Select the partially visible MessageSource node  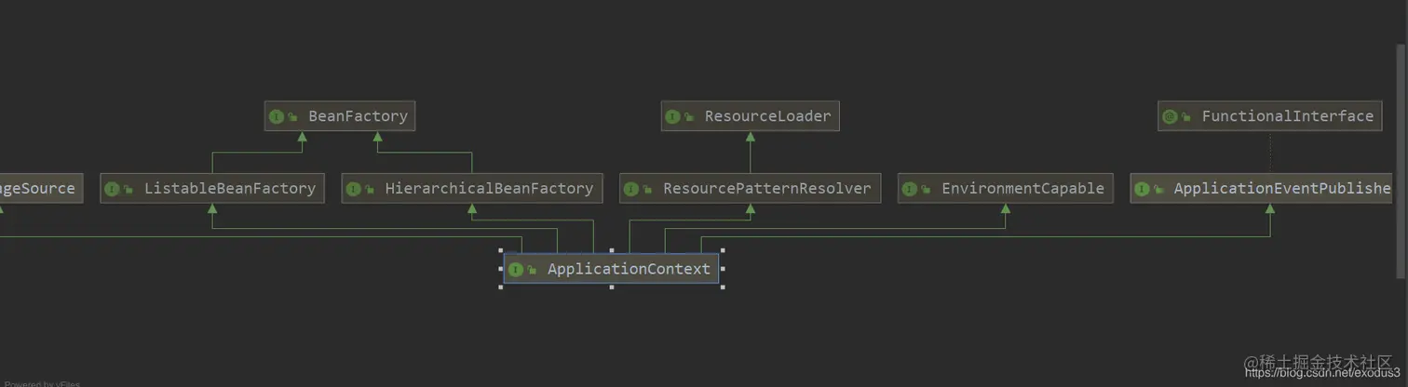point(40,188)
